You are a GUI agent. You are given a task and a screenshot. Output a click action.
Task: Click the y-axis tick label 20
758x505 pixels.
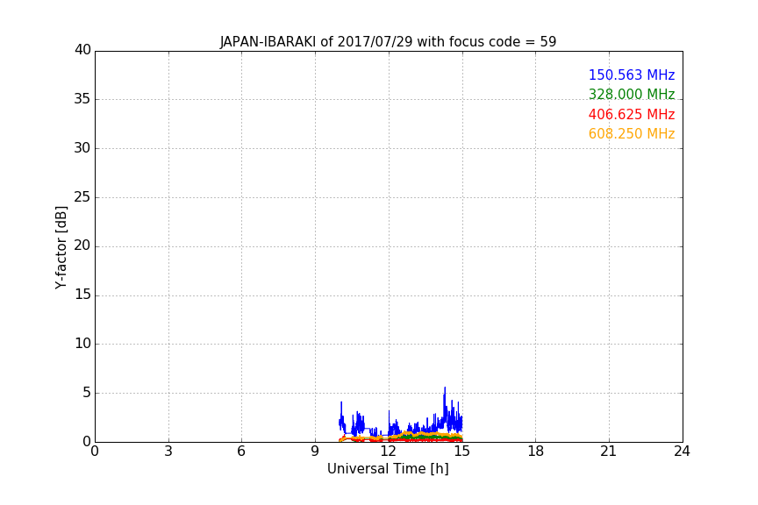[x=82, y=245]
